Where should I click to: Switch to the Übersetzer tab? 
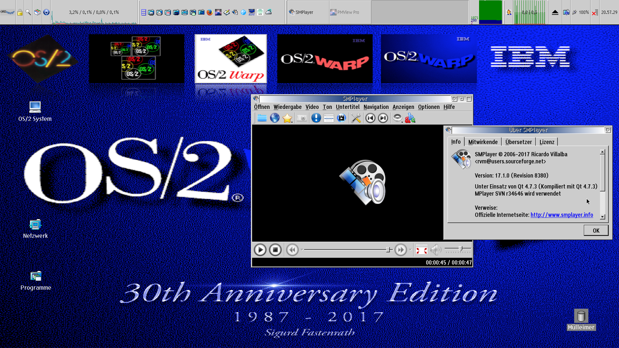[518, 142]
